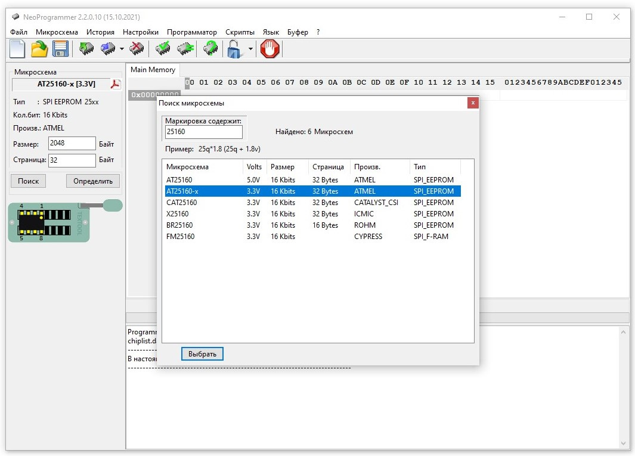Open the PDF datasheet icon beside AT25160-x
The height and width of the screenshot is (456, 635).
pyautogui.click(x=116, y=84)
